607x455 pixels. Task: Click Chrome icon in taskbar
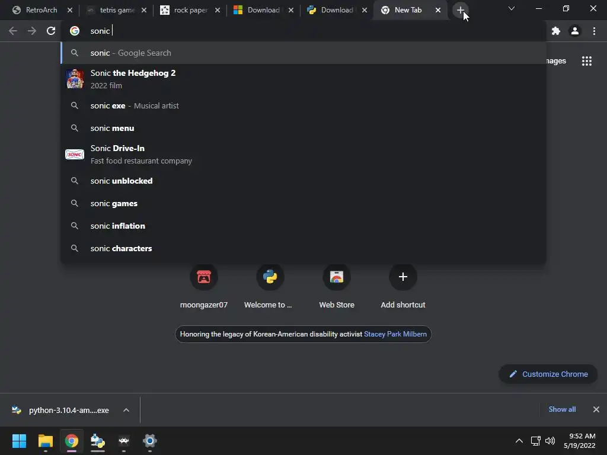coord(71,441)
